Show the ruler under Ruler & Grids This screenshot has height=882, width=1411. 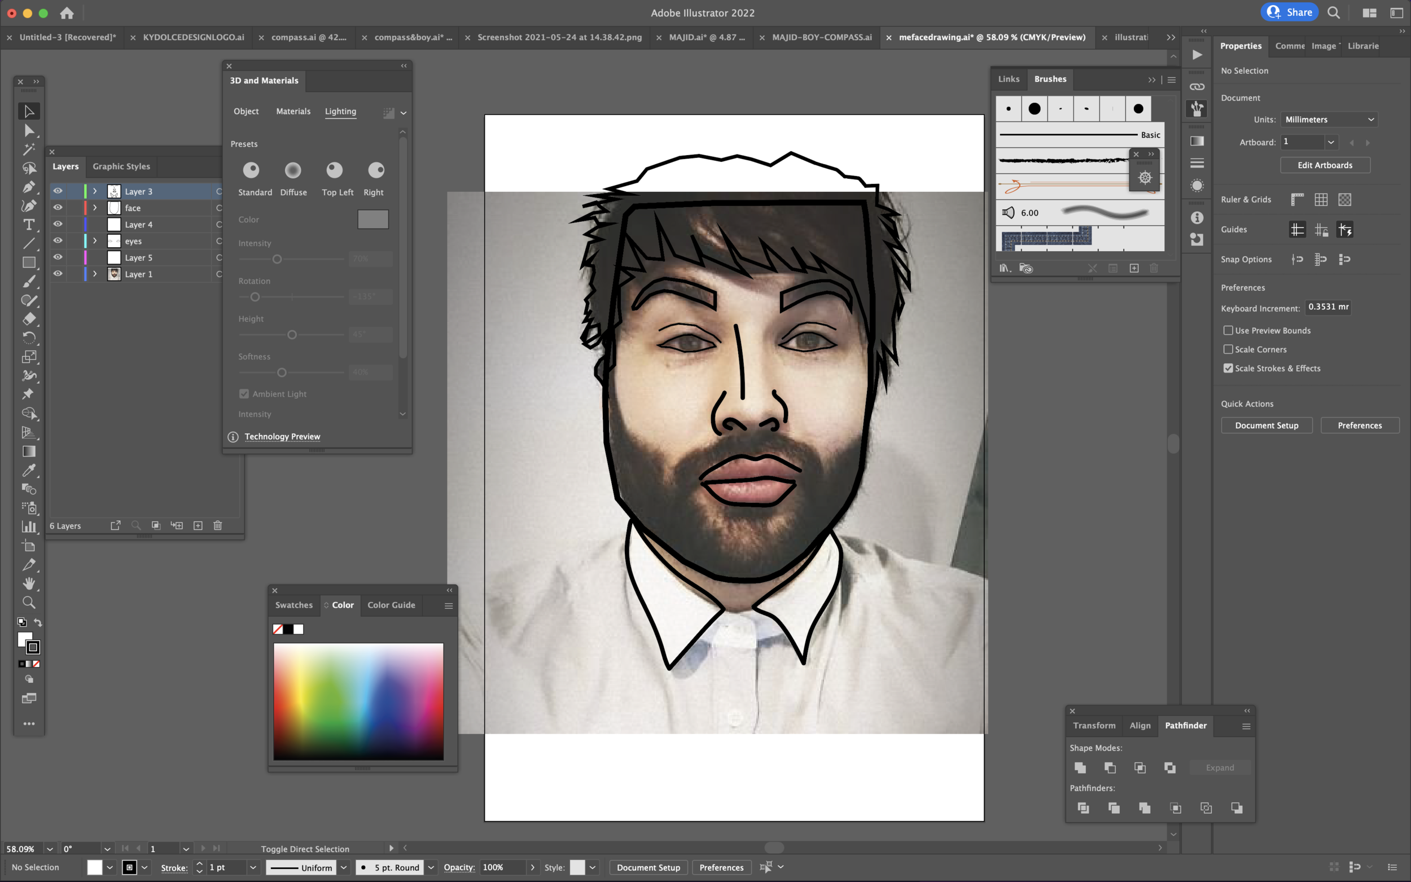tap(1296, 200)
